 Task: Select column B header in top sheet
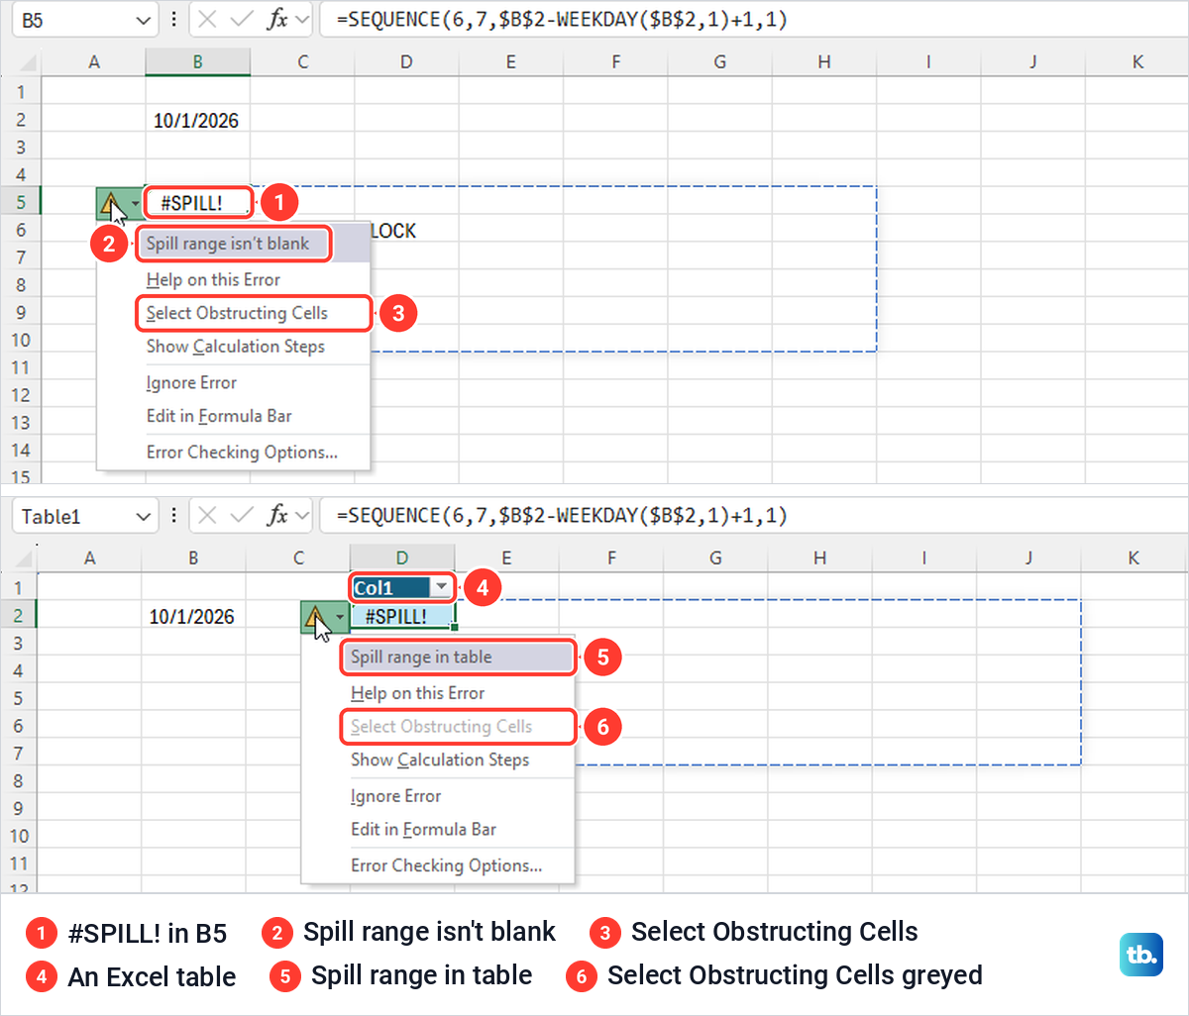(197, 61)
